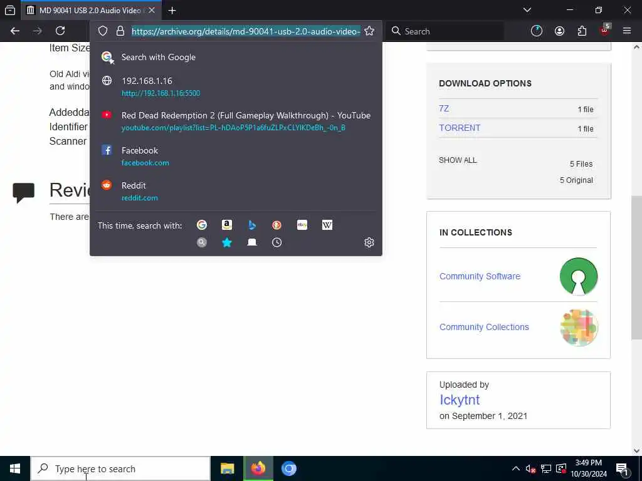642x481 pixels.
Task: Open search settings gear in dropdown
Action: click(x=369, y=242)
